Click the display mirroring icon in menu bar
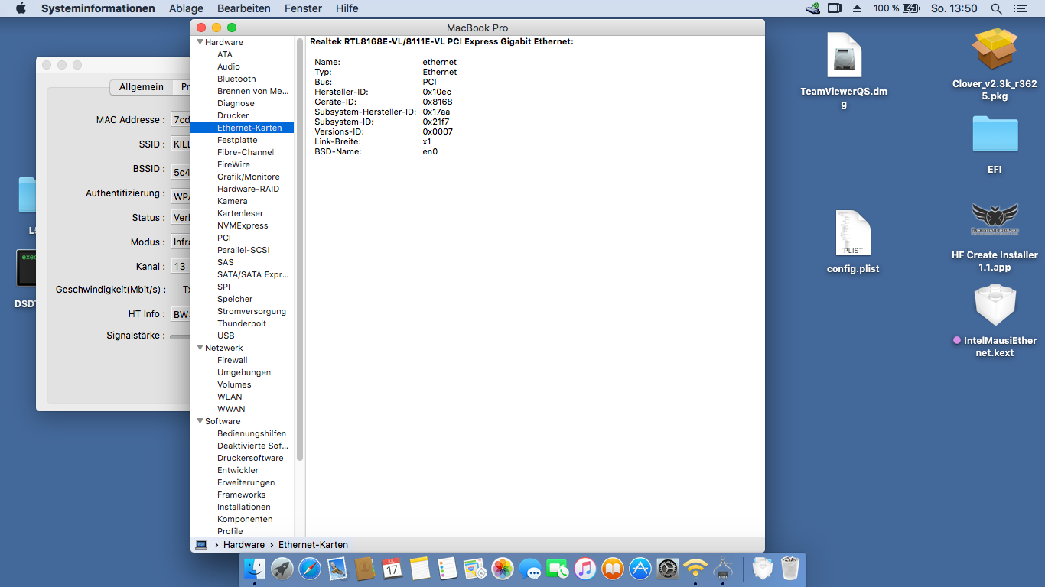Screen dimensions: 1045x587 835,8
